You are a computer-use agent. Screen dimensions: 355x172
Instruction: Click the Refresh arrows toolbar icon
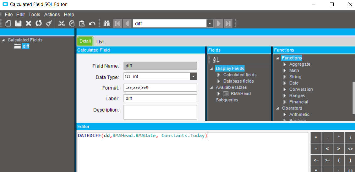click(39, 23)
